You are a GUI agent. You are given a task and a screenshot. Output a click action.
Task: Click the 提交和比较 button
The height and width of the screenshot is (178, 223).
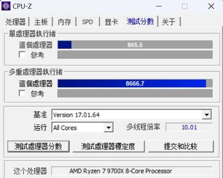pos(181,146)
